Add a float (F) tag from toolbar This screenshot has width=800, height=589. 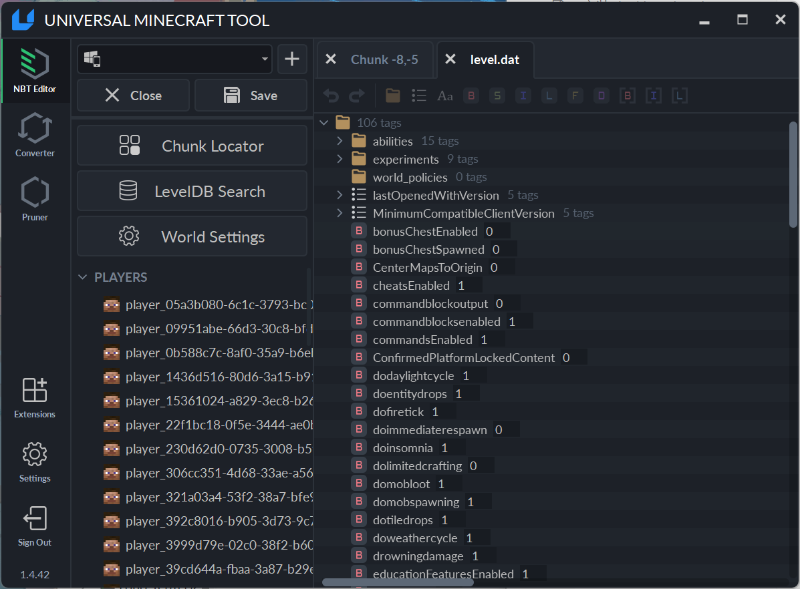pyautogui.click(x=575, y=96)
